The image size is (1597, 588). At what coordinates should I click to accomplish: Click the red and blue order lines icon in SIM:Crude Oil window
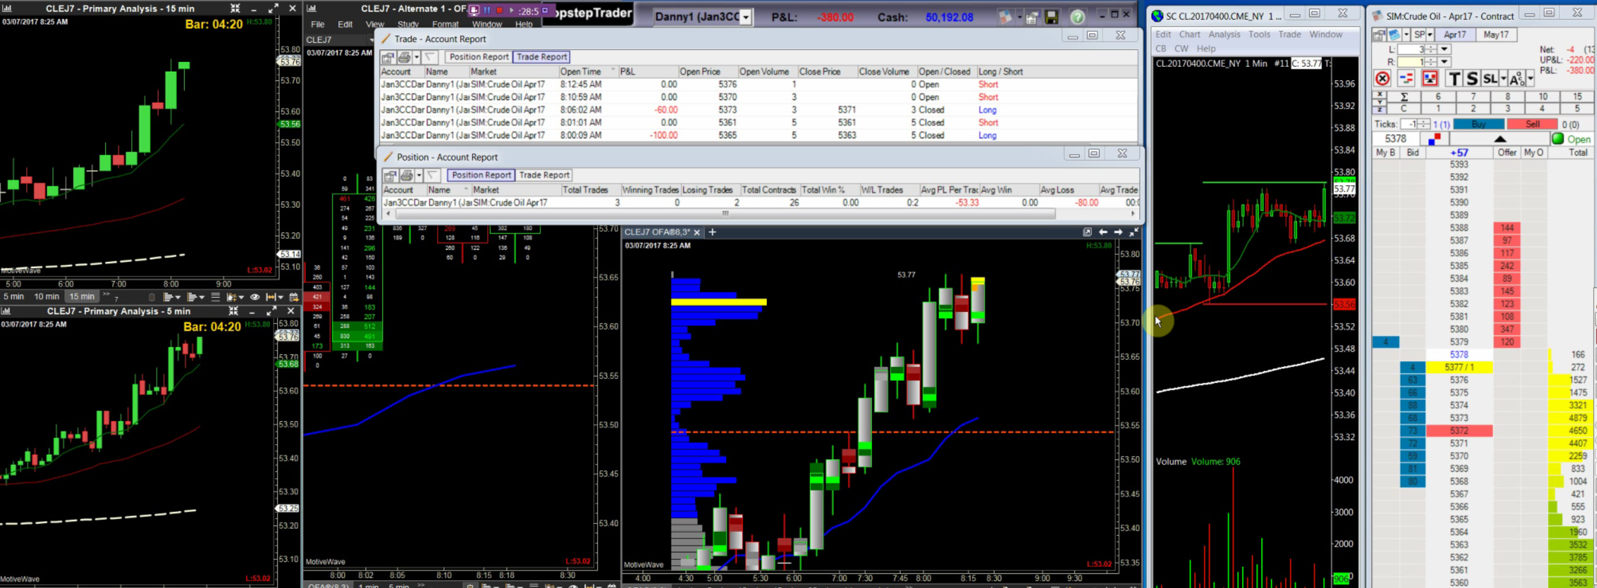point(1406,78)
